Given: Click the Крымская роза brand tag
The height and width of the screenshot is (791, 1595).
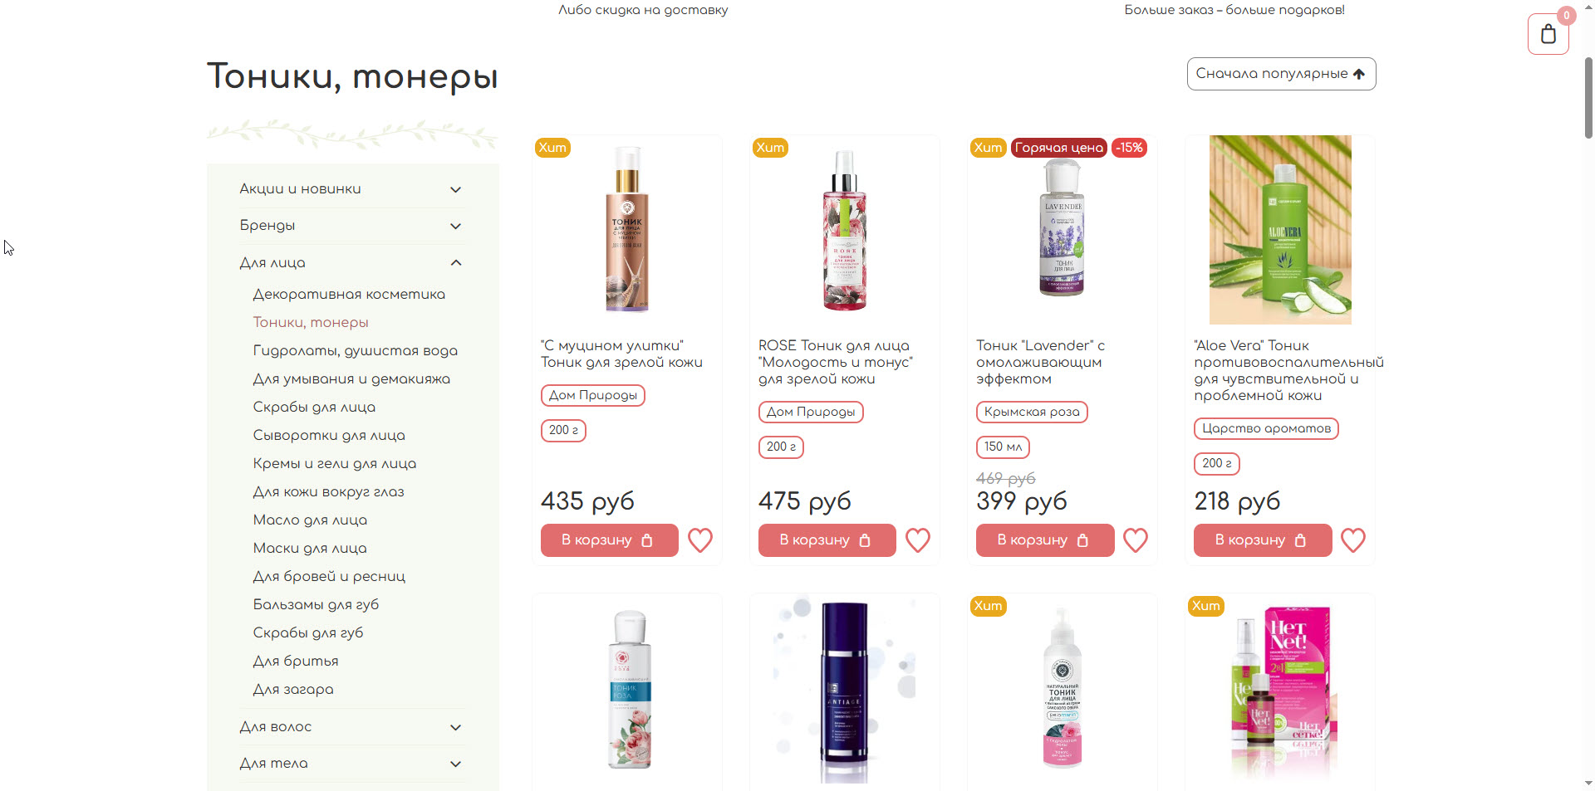Looking at the screenshot, I should point(1032,412).
